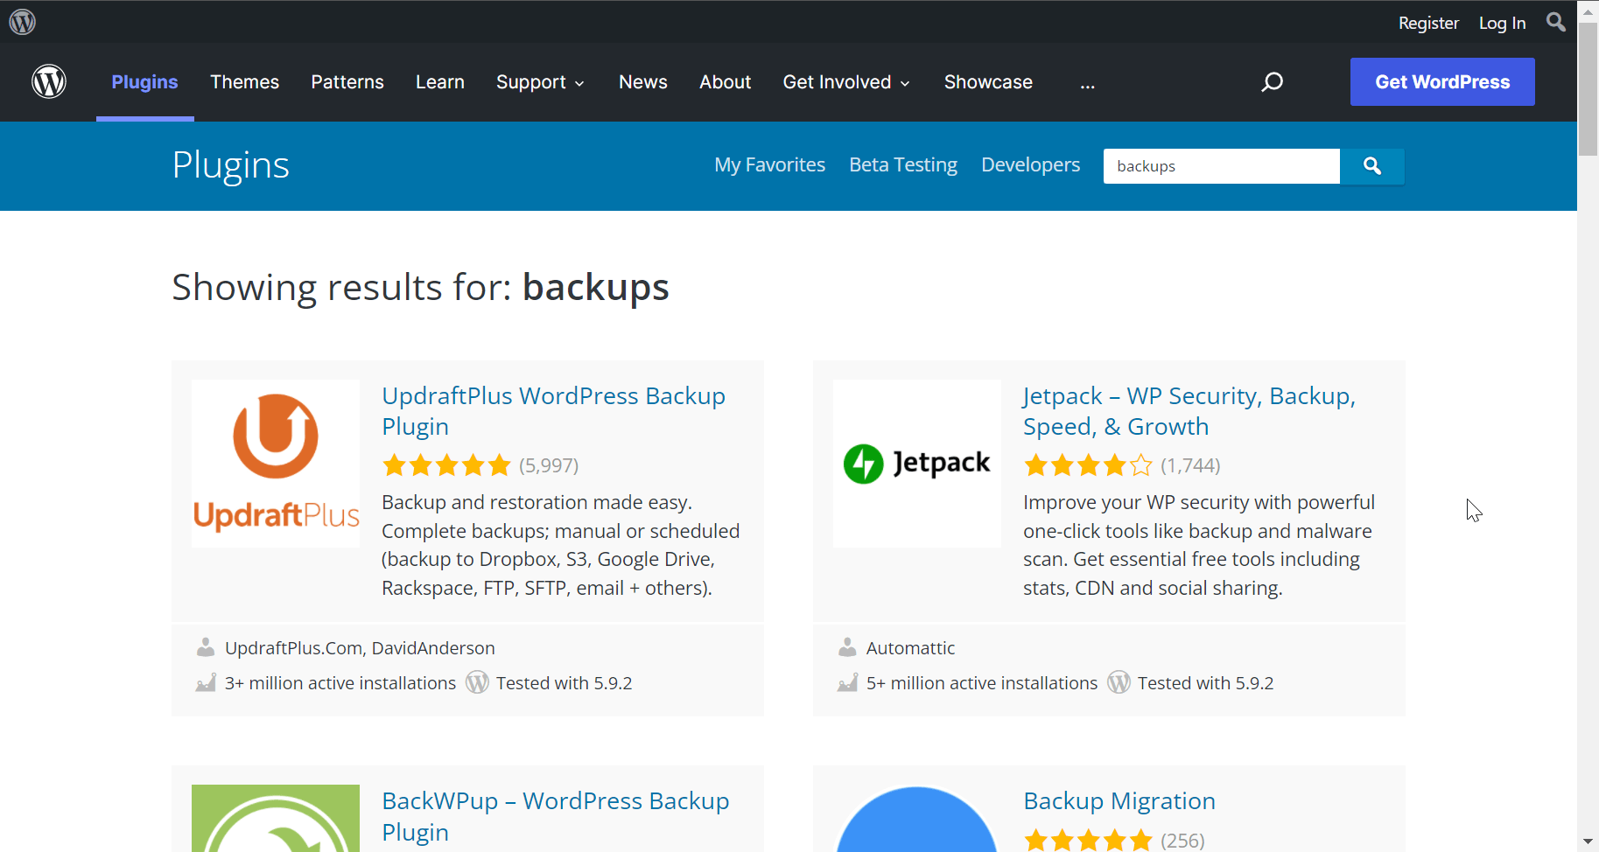Expand the Get Involved dropdown menu
1599x852 pixels.
(x=845, y=81)
